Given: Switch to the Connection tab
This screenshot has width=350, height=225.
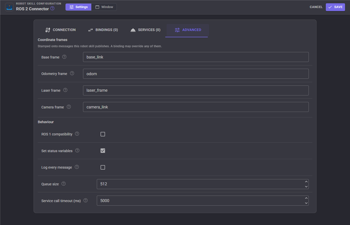Looking at the screenshot, I should [60, 30].
